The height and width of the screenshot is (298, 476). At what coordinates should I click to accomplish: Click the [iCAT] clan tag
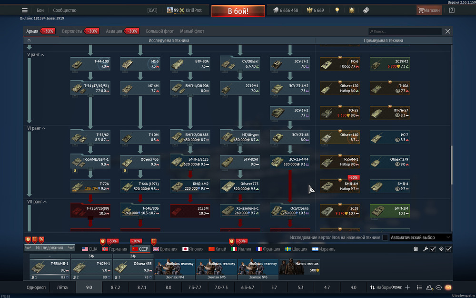pos(152,10)
